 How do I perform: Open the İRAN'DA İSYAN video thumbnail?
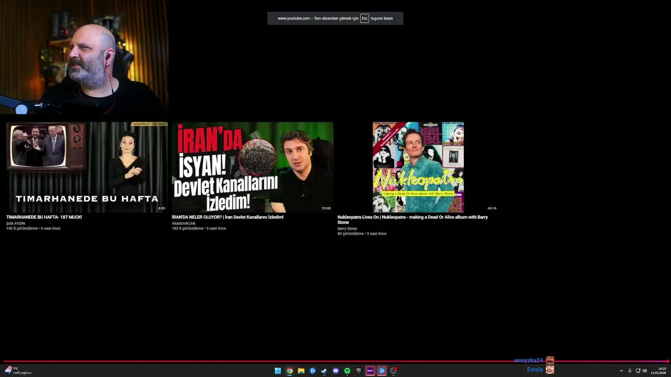tap(253, 167)
